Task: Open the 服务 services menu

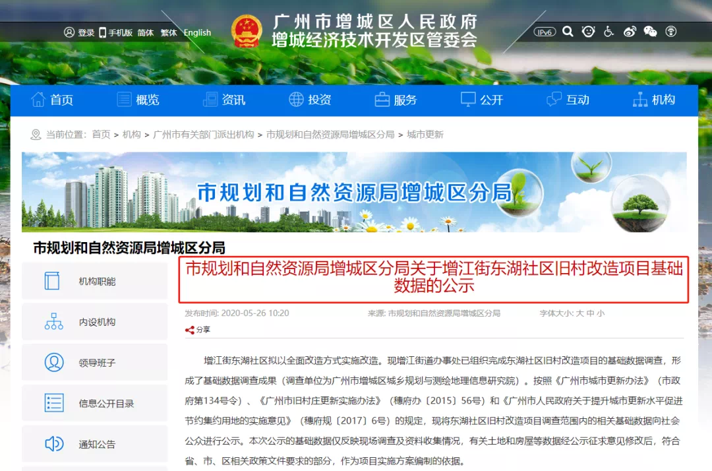Action: (x=405, y=100)
